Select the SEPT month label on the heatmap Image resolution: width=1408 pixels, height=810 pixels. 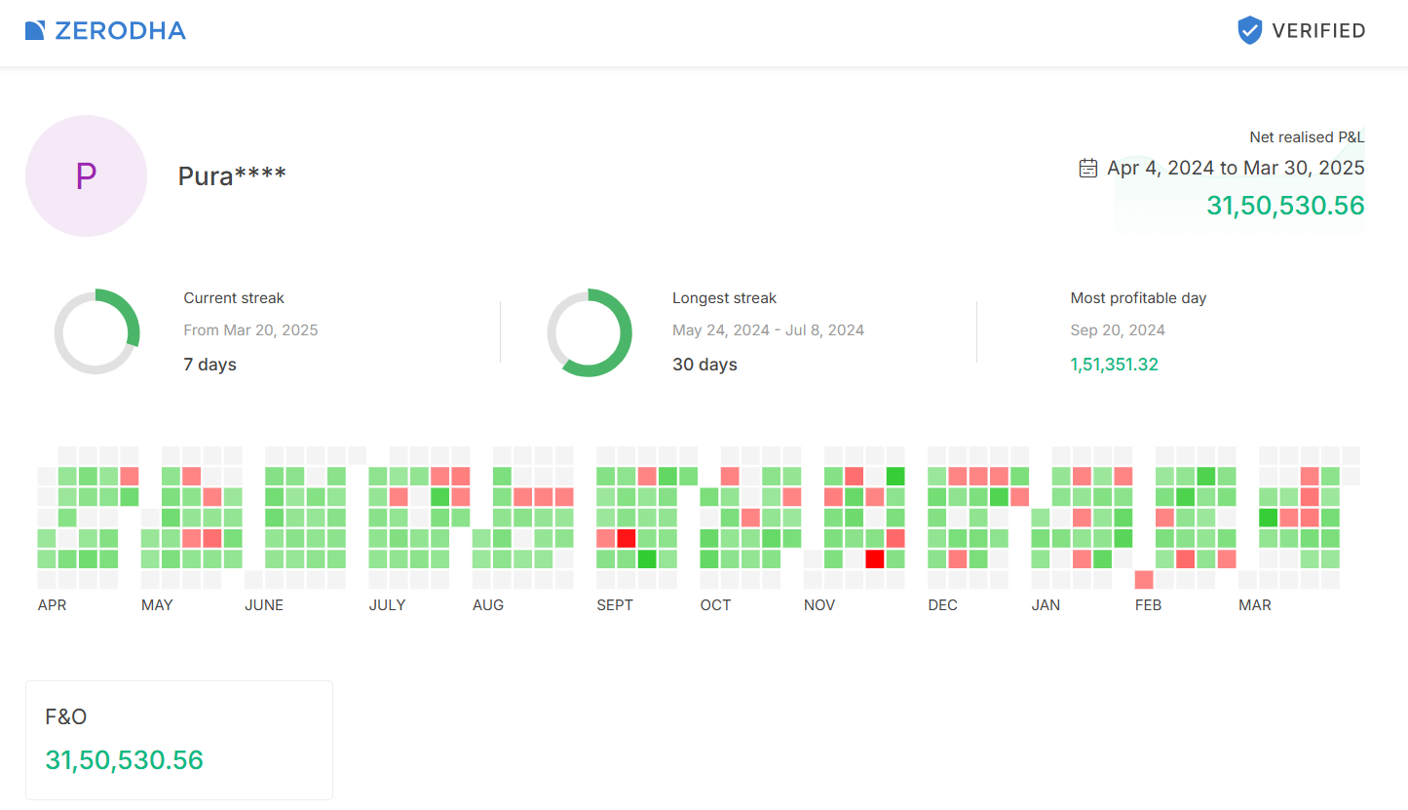614,605
